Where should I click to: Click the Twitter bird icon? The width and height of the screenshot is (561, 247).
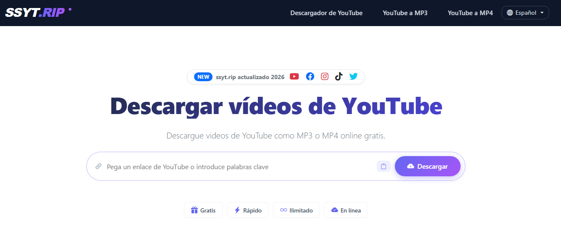tap(353, 77)
